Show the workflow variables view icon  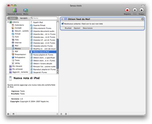pos(66,114)
